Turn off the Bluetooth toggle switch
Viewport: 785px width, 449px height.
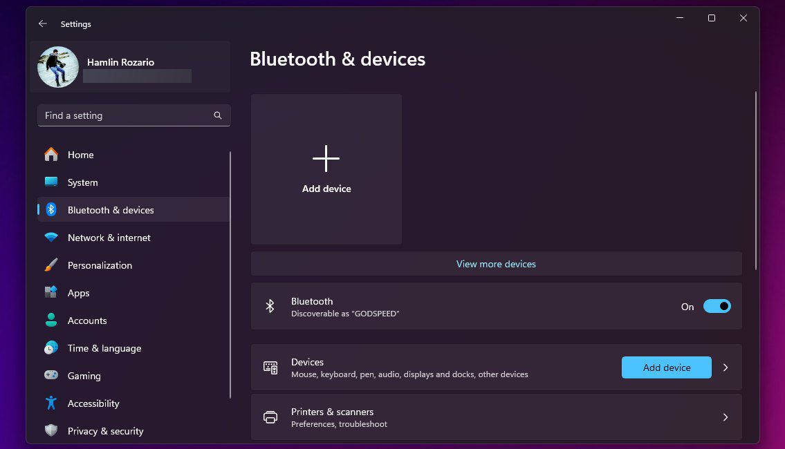pos(717,307)
